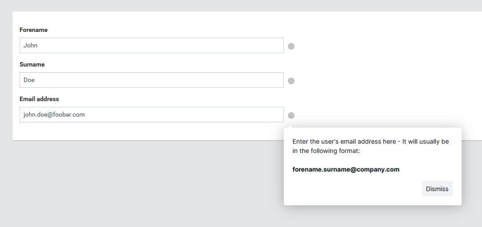The height and width of the screenshot is (227, 482).
Task: Click the popover arrow below the email help icon
Action: tap(291, 126)
